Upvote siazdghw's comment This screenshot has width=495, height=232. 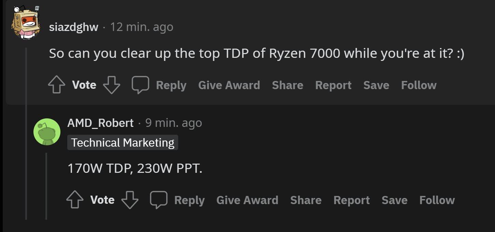coord(56,85)
